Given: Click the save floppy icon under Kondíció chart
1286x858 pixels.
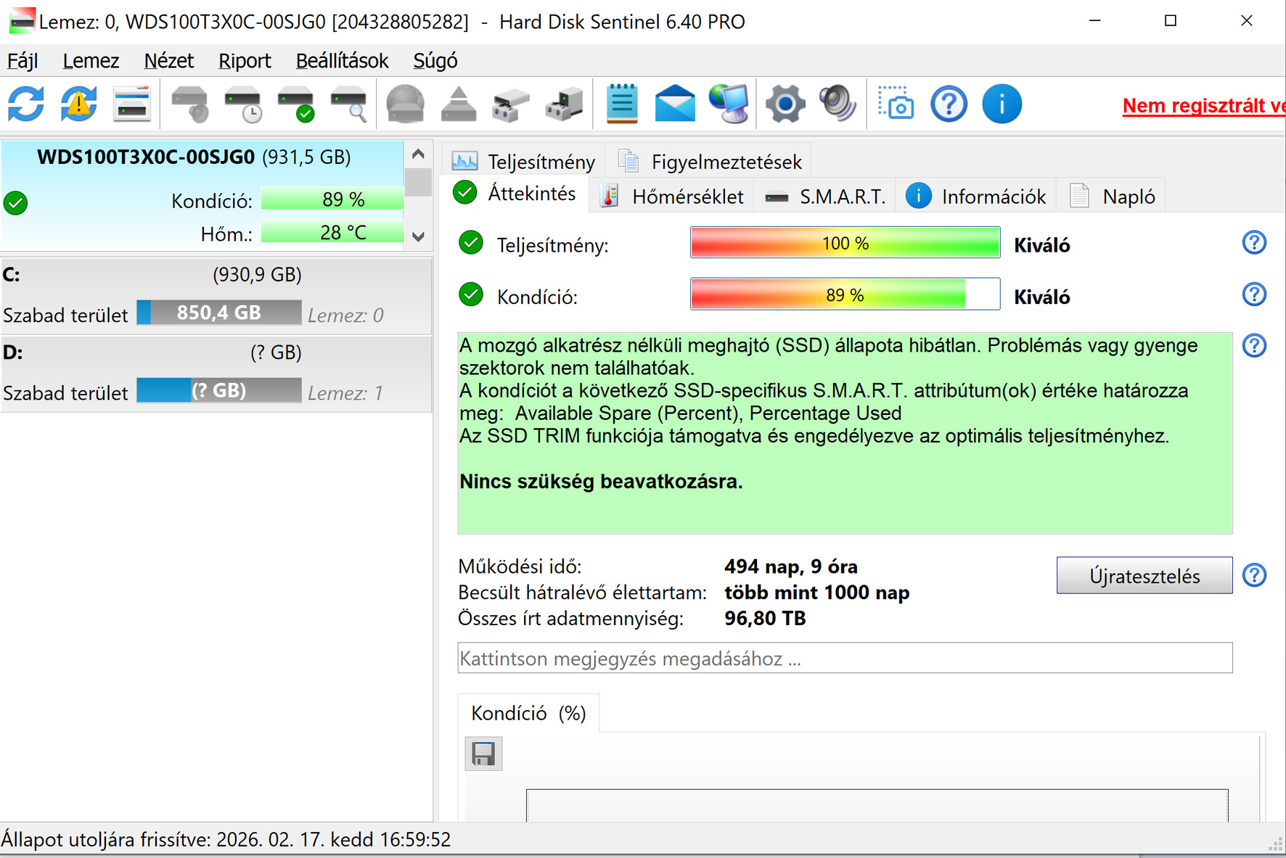Looking at the screenshot, I should 483,754.
